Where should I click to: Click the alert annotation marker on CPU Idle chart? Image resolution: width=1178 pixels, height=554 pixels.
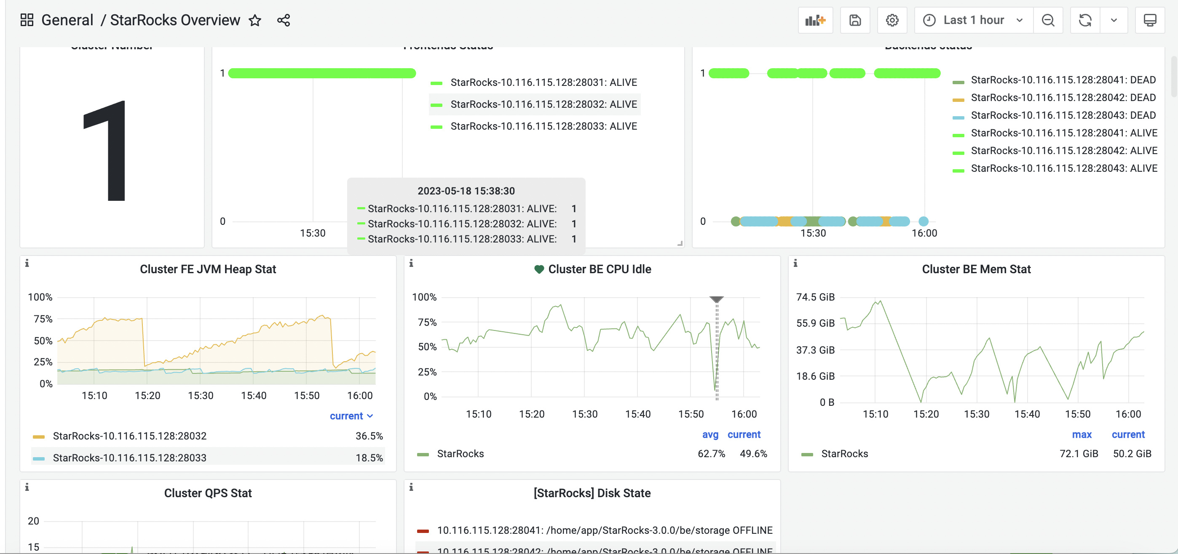point(717,299)
